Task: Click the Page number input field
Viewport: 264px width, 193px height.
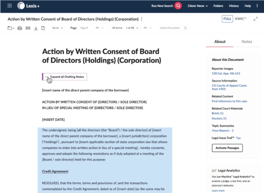Action: tap(86, 28)
